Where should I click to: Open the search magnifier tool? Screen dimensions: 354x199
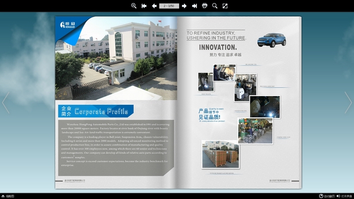(215, 6)
